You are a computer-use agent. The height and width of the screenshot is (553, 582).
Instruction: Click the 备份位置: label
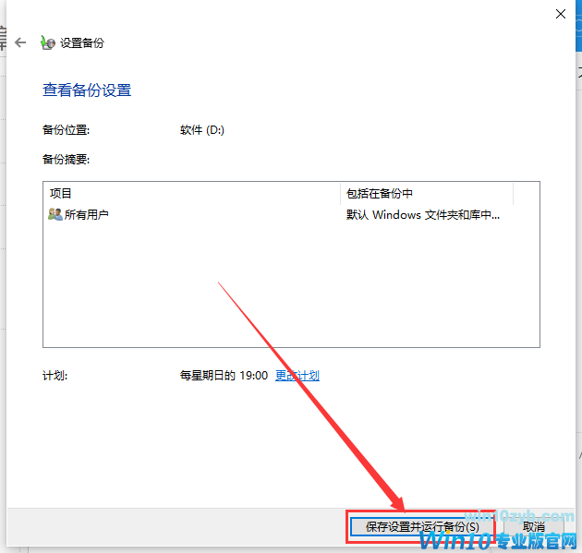point(66,130)
